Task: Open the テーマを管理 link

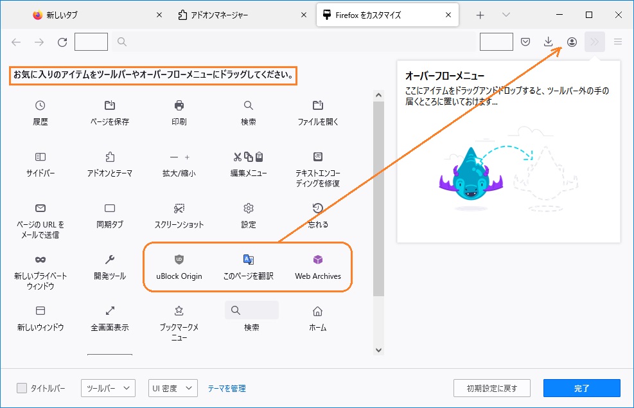Action: [227, 388]
